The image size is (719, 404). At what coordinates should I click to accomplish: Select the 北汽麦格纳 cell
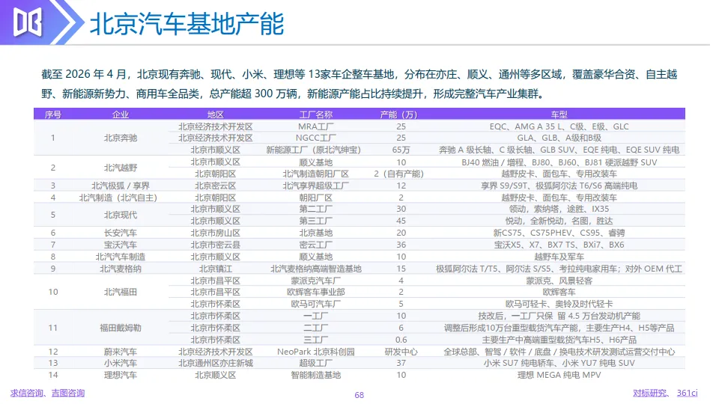pos(120,269)
